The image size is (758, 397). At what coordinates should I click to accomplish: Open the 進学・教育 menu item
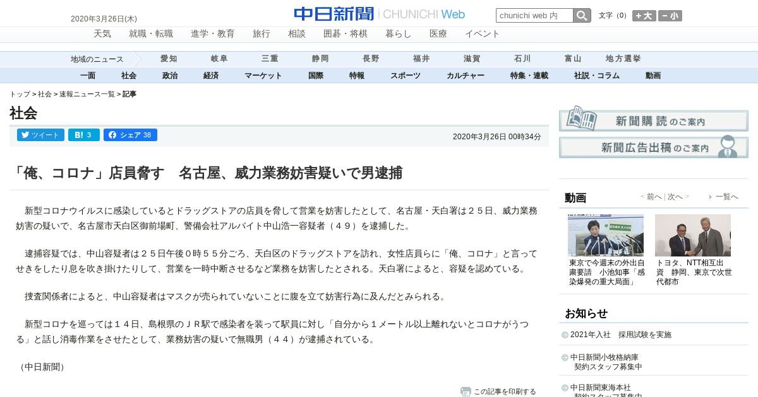click(213, 34)
